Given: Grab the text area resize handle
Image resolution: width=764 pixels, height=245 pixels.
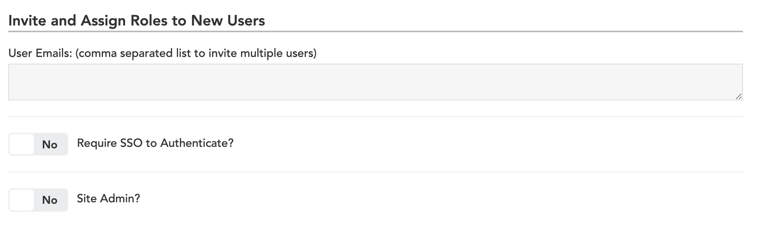Looking at the screenshot, I should pos(738,96).
